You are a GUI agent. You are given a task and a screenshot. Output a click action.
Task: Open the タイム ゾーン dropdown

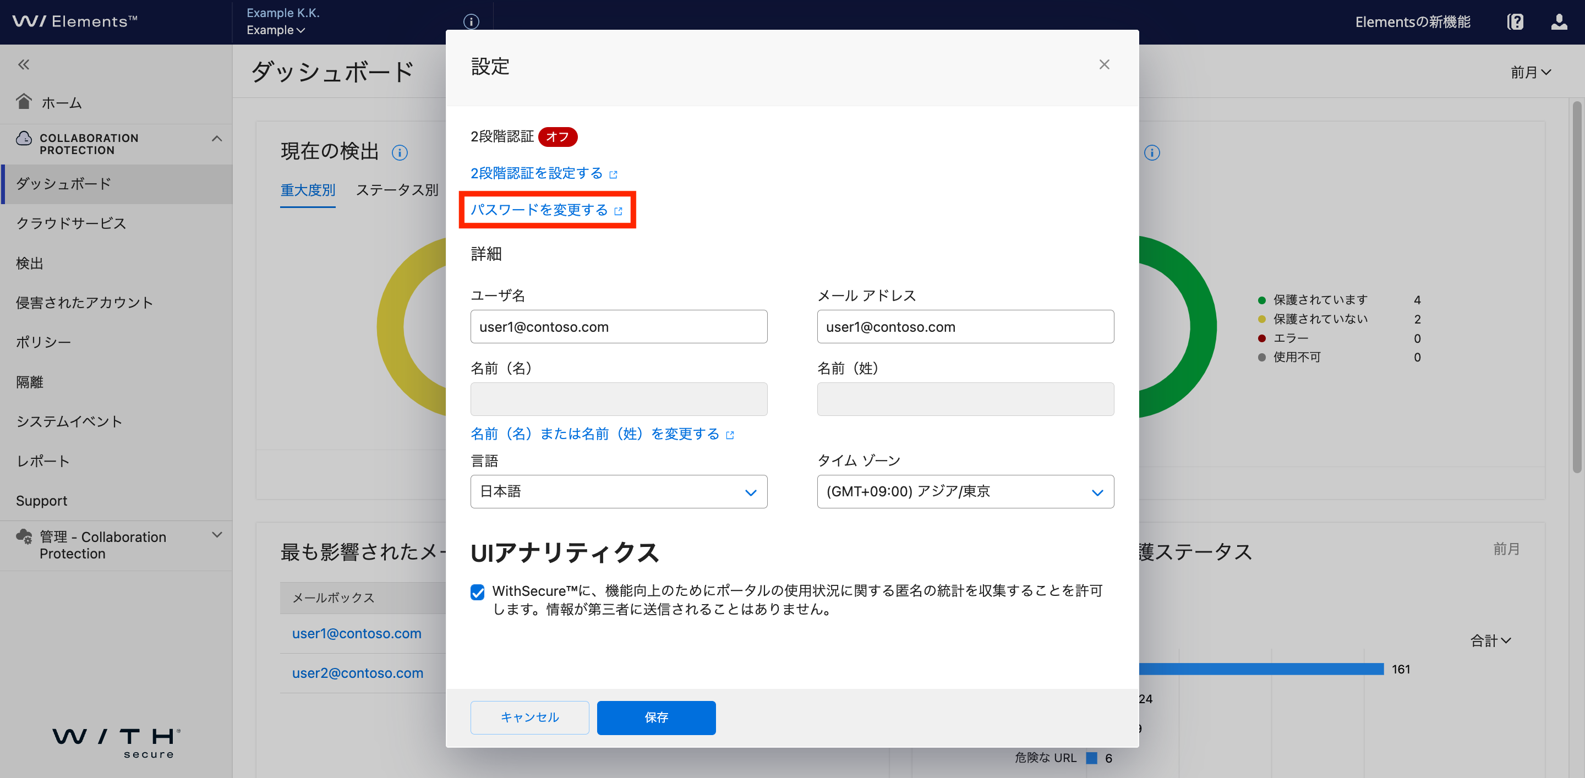coord(965,491)
